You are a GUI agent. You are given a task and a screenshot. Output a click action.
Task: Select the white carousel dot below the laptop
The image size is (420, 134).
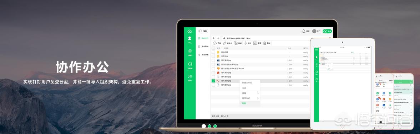click(204, 126)
